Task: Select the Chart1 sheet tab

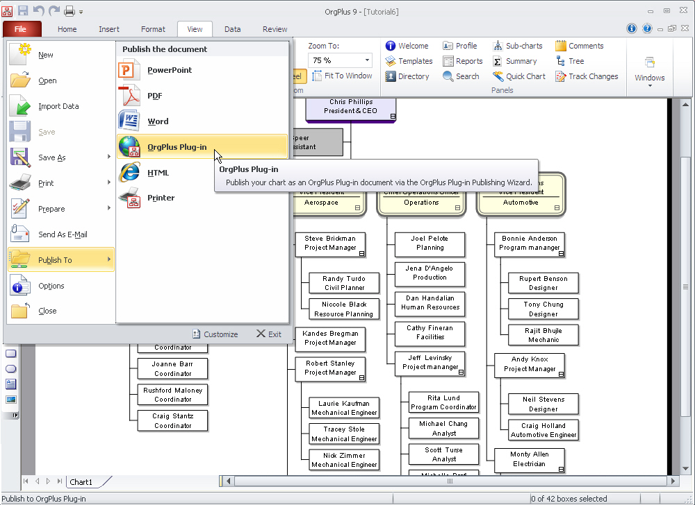Action: [81, 482]
